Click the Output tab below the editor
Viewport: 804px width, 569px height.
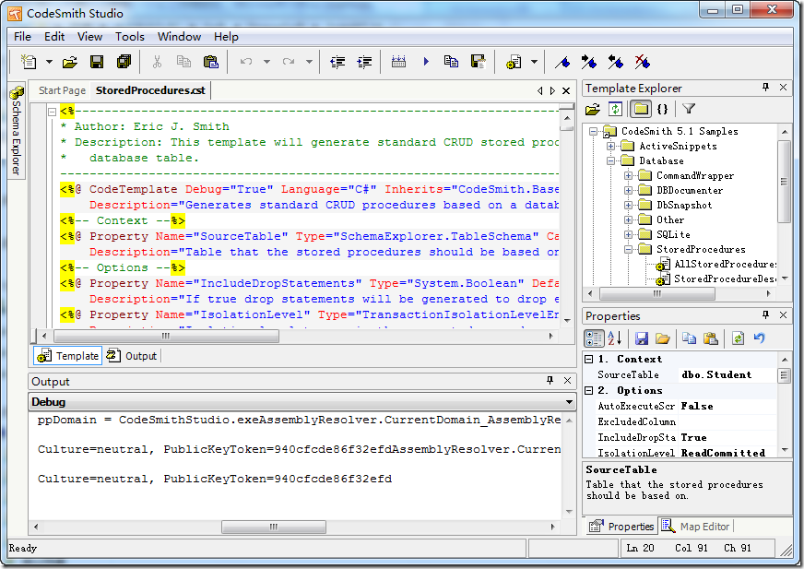[x=133, y=356]
